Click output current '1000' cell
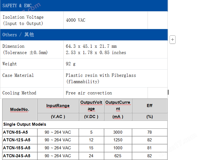Image resolution: width=200 pixels, height=160 pixels. point(118,148)
